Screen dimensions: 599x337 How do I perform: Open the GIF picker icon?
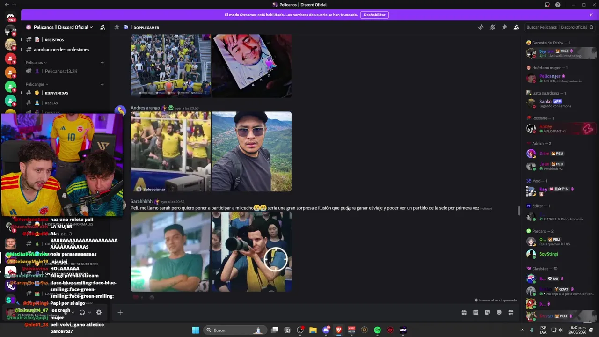[x=475, y=312]
